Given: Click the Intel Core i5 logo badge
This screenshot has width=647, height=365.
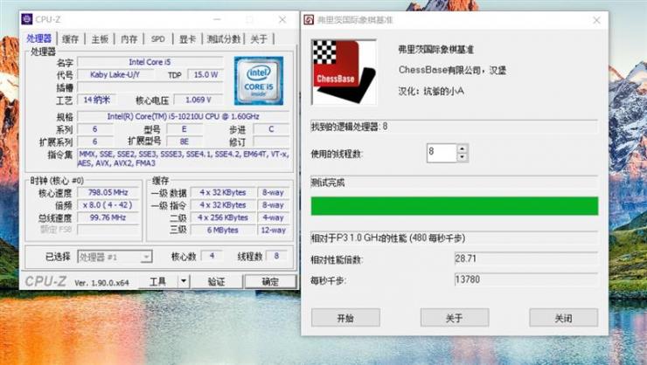Looking at the screenshot, I should 259,80.
